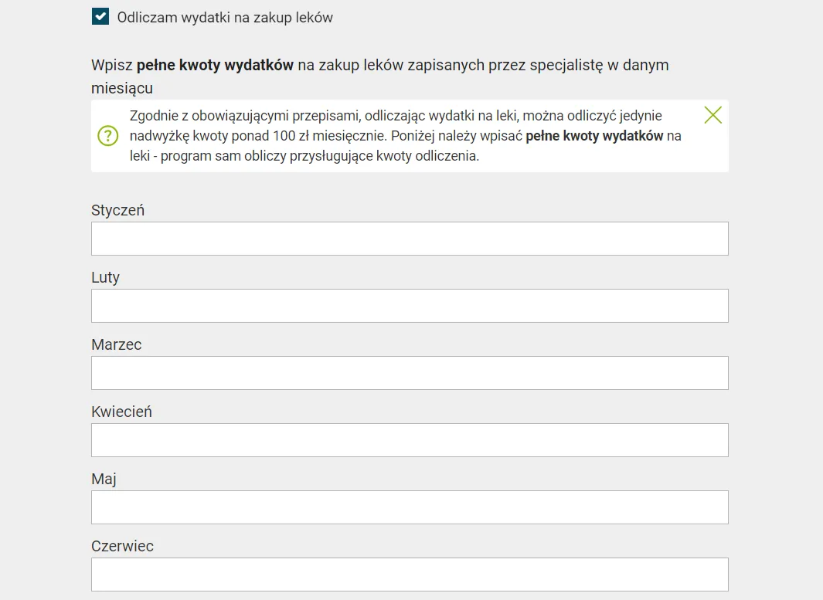The height and width of the screenshot is (600, 823).
Task: Click into the Luty expense field
Action: coord(410,306)
